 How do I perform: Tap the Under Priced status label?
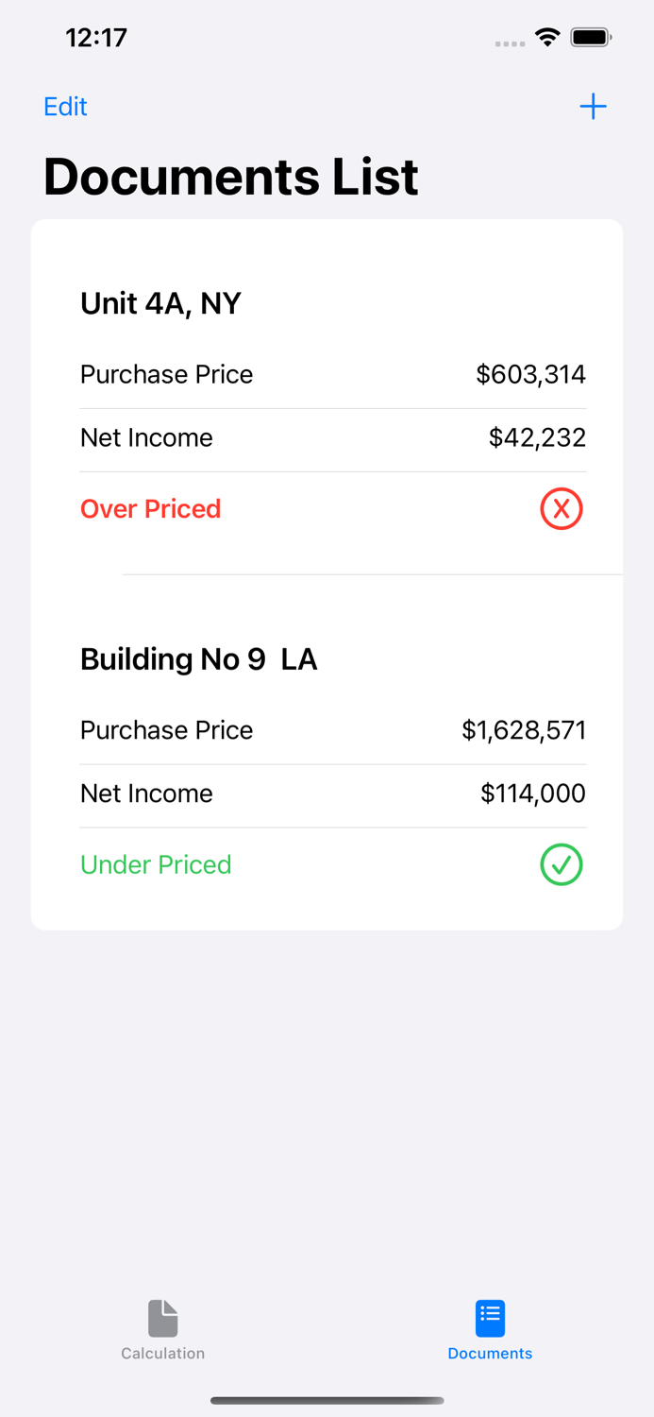click(x=156, y=864)
